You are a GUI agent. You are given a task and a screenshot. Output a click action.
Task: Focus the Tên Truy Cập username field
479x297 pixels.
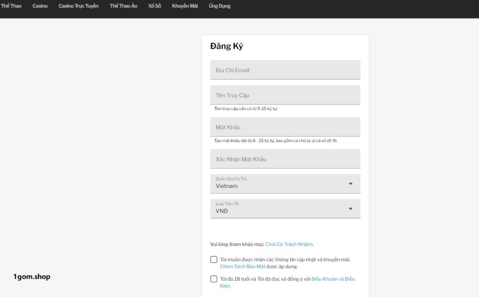(285, 95)
